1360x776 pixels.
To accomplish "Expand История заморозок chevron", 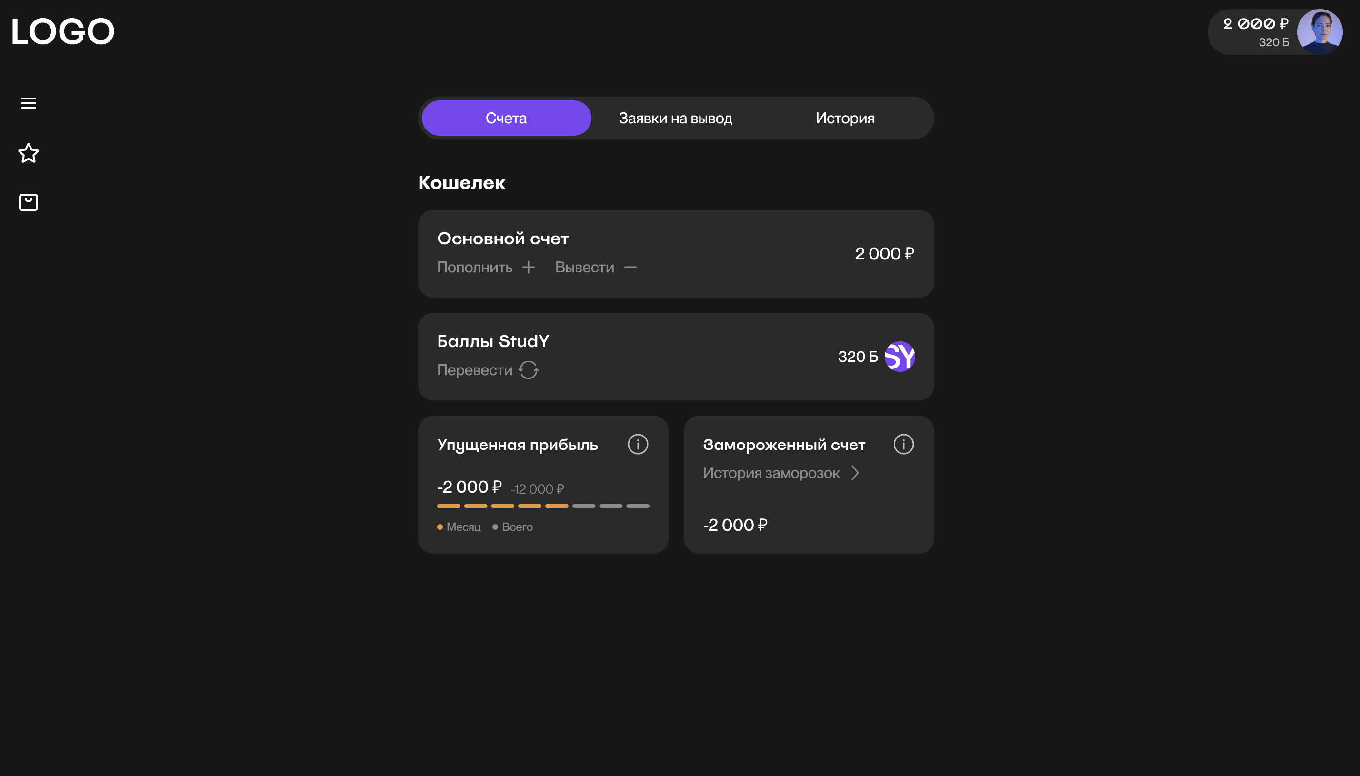I will [855, 473].
